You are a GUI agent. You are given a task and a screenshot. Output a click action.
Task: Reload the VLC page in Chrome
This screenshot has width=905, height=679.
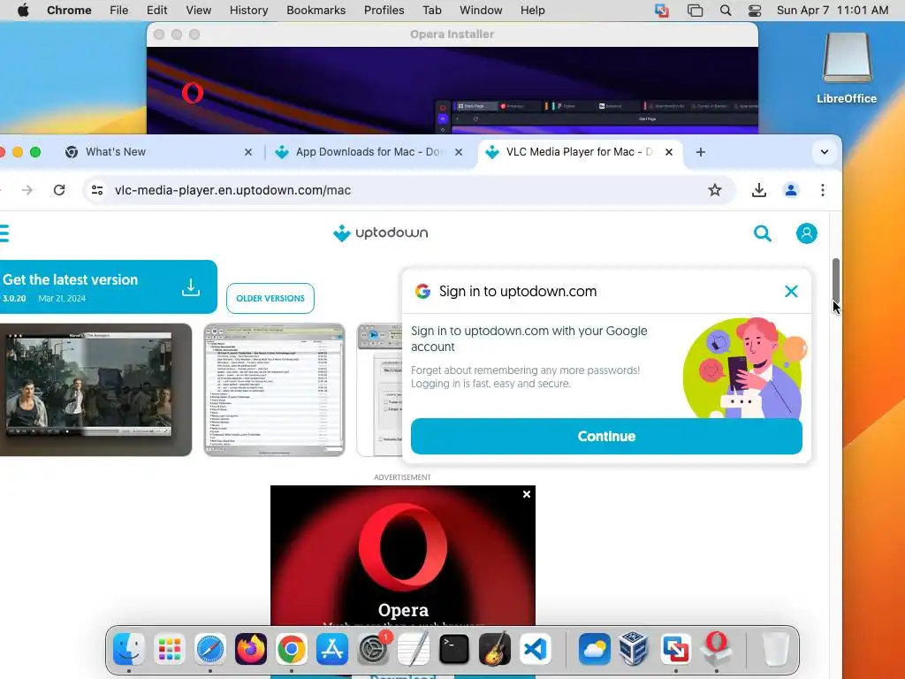[59, 190]
